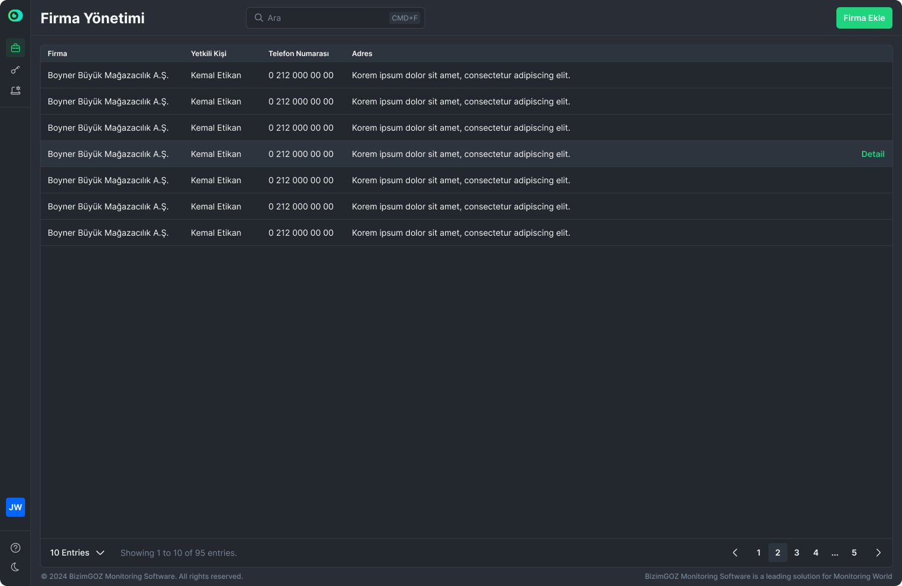
Task: Click the Telefon Numarası column header
Action: [x=299, y=54]
